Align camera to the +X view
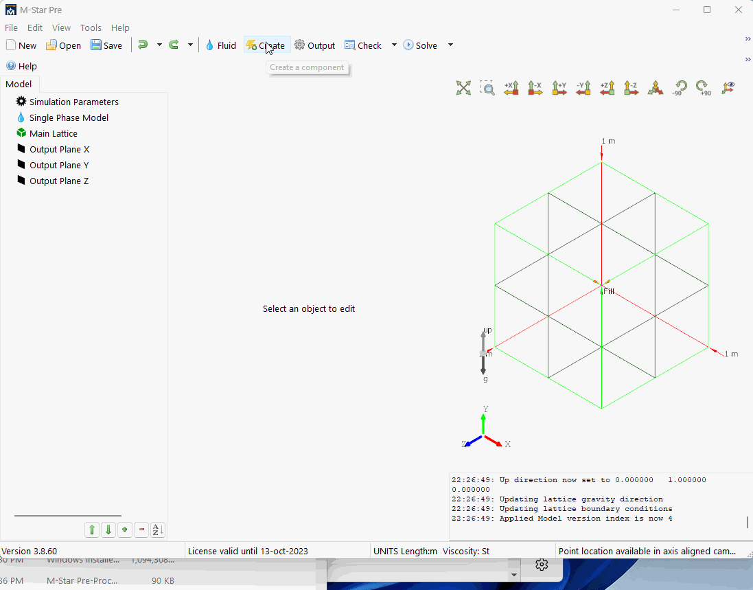 511,88
